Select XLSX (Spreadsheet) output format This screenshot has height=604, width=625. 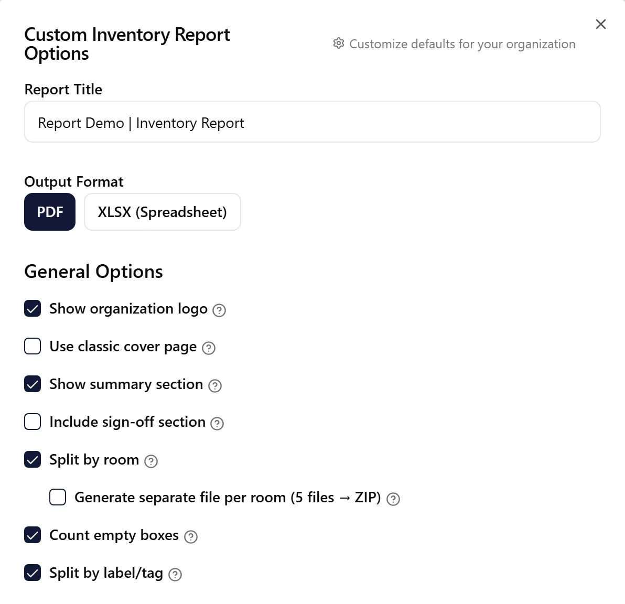coord(162,212)
